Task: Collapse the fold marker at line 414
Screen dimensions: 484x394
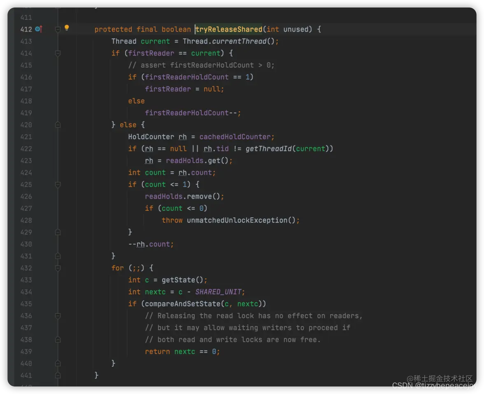Action: [x=58, y=54]
